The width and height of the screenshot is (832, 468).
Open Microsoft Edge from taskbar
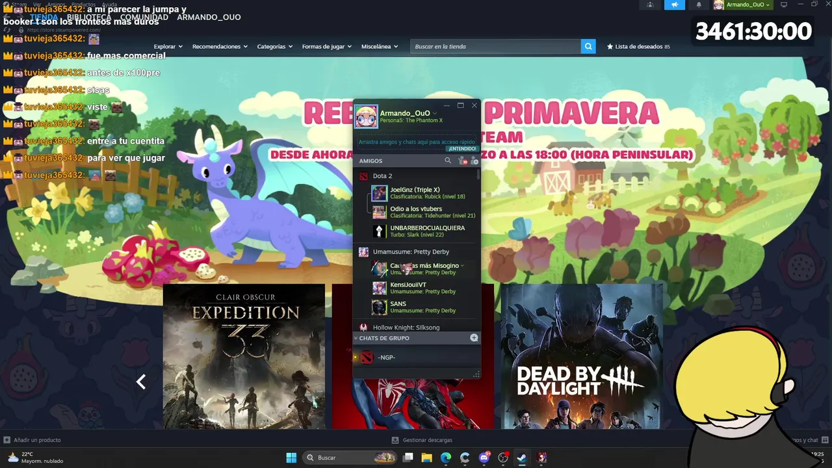(x=446, y=458)
